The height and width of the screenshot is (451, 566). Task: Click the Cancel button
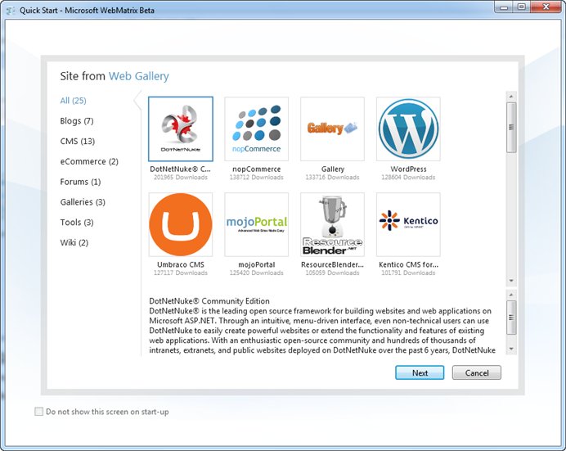pyautogui.click(x=477, y=372)
